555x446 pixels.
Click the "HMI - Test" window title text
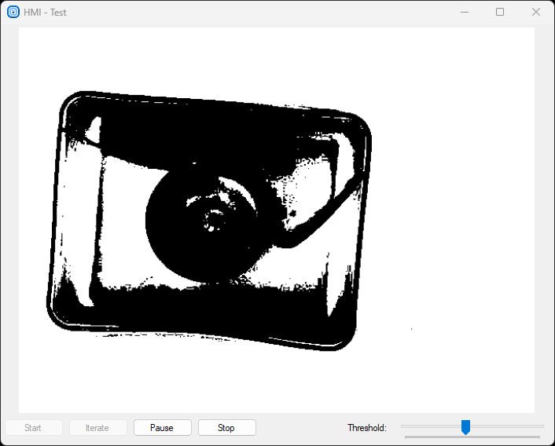(45, 12)
